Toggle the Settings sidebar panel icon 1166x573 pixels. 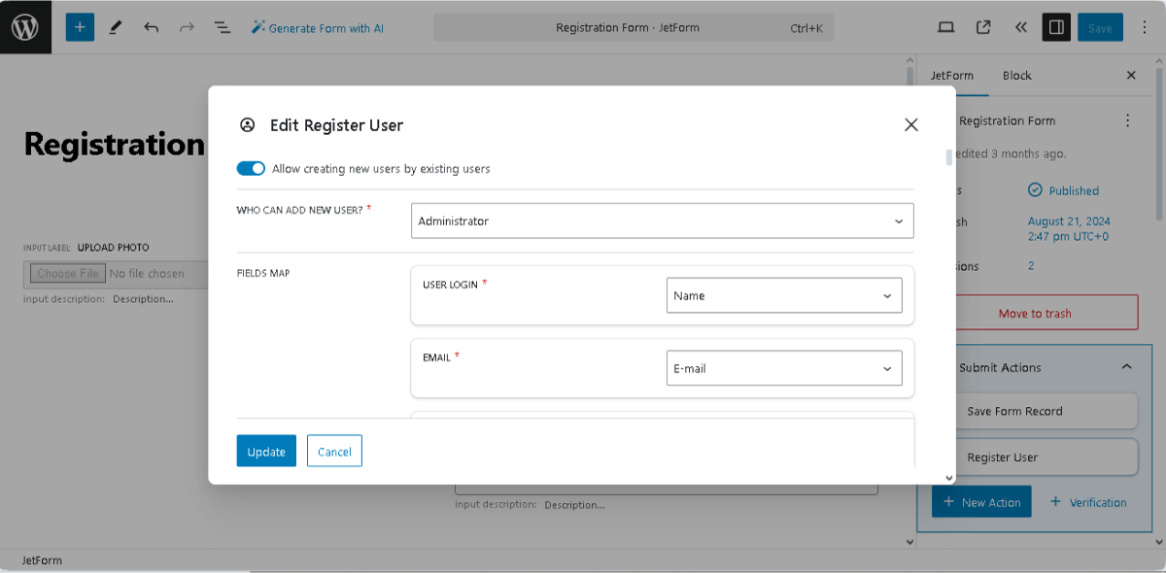pos(1056,27)
